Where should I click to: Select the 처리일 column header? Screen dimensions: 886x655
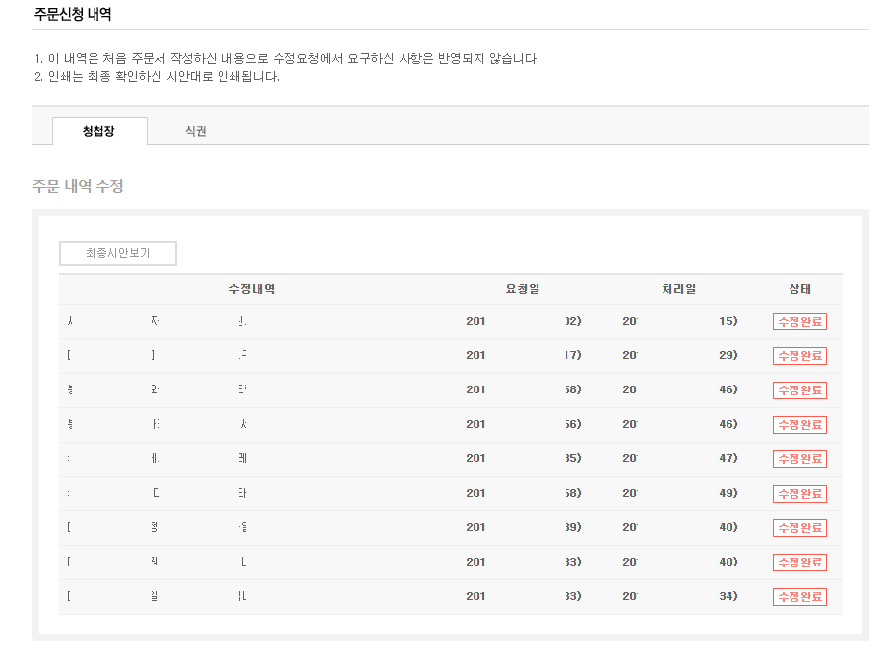point(679,289)
